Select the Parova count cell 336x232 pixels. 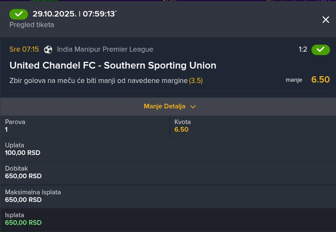85,126
